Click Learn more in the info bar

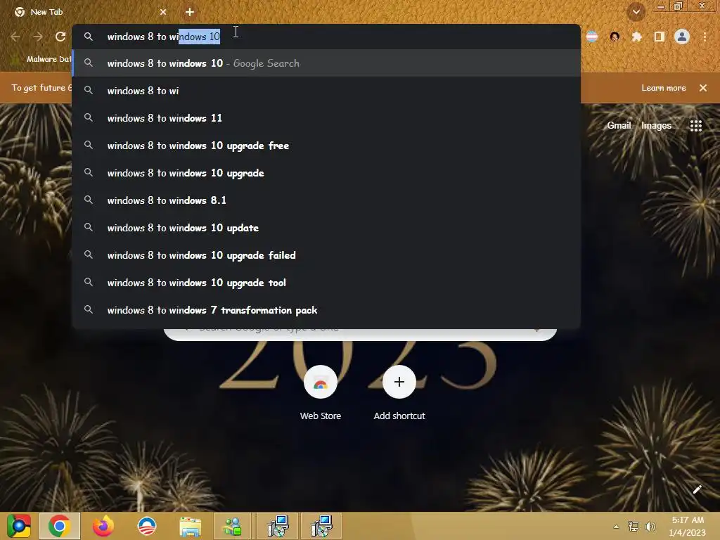[x=664, y=88]
